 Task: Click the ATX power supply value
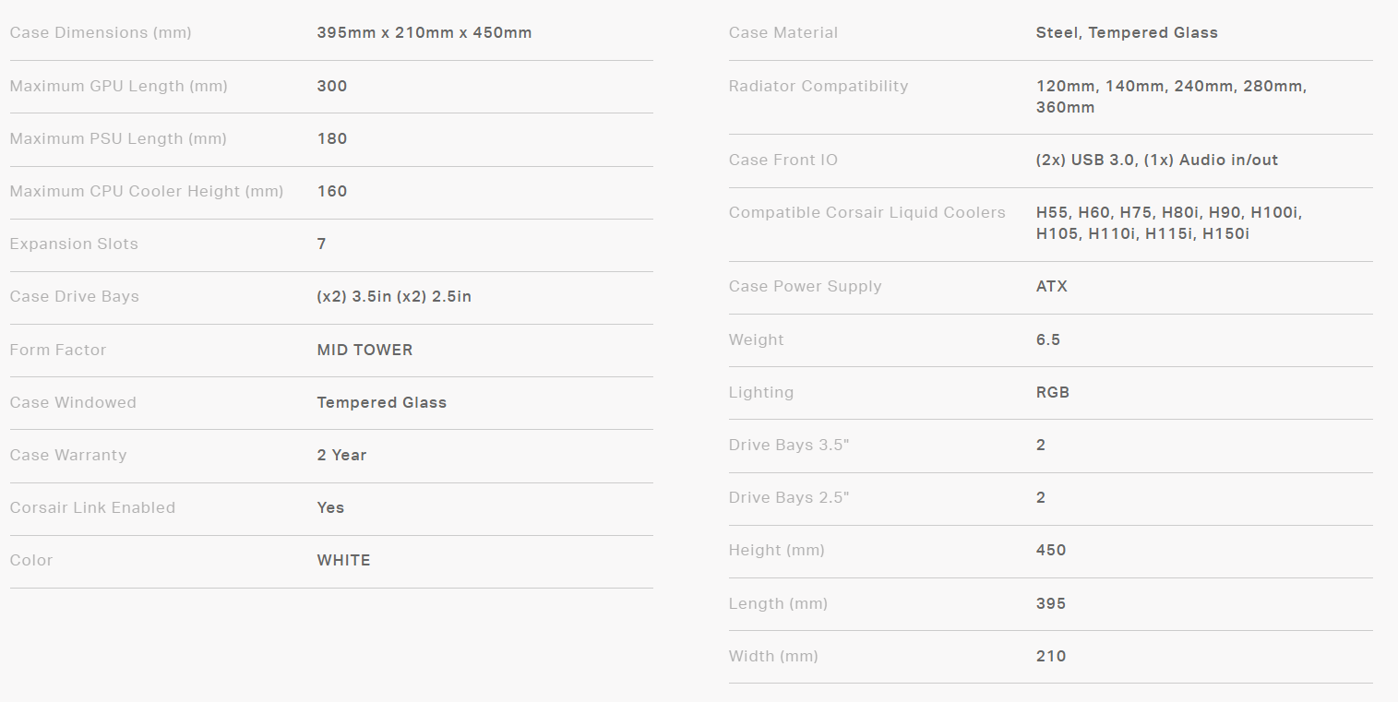[1052, 287]
